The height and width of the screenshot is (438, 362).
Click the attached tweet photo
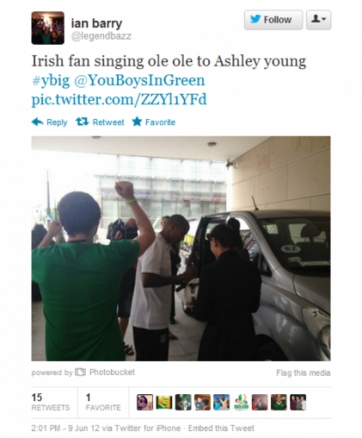click(181, 248)
